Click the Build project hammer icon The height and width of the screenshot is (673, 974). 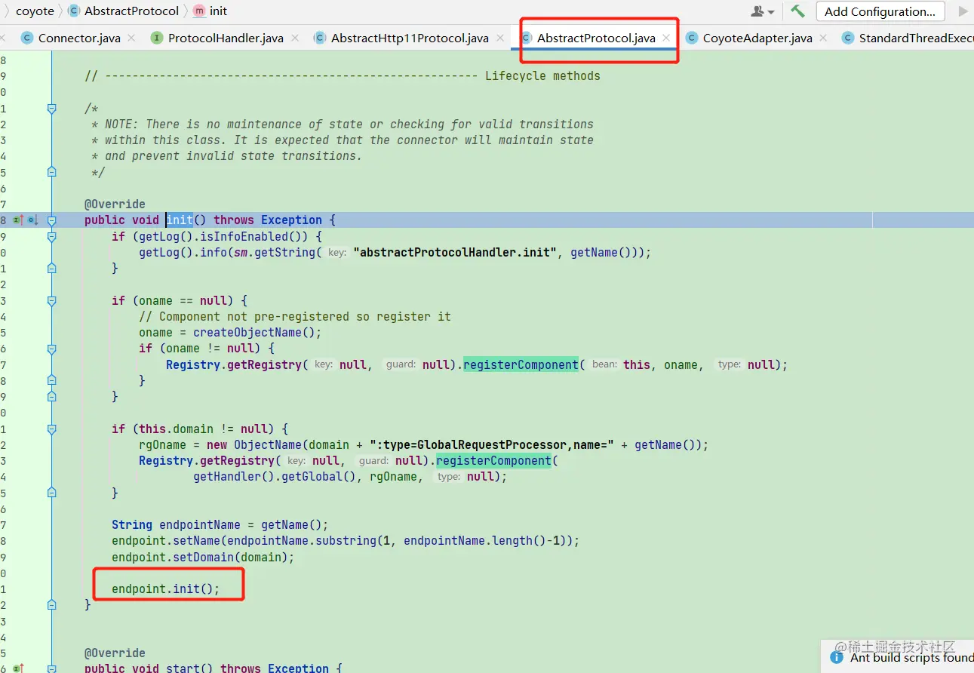[797, 11]
